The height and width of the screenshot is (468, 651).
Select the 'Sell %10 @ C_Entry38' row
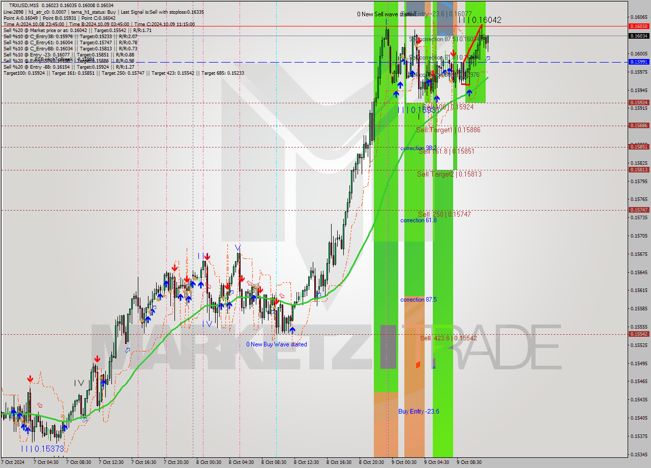click(x=70, y=36)
